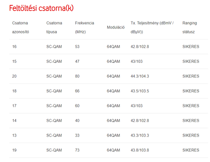
Task: Click channel ID 19 cell
Action: click(x=14, y=150)
